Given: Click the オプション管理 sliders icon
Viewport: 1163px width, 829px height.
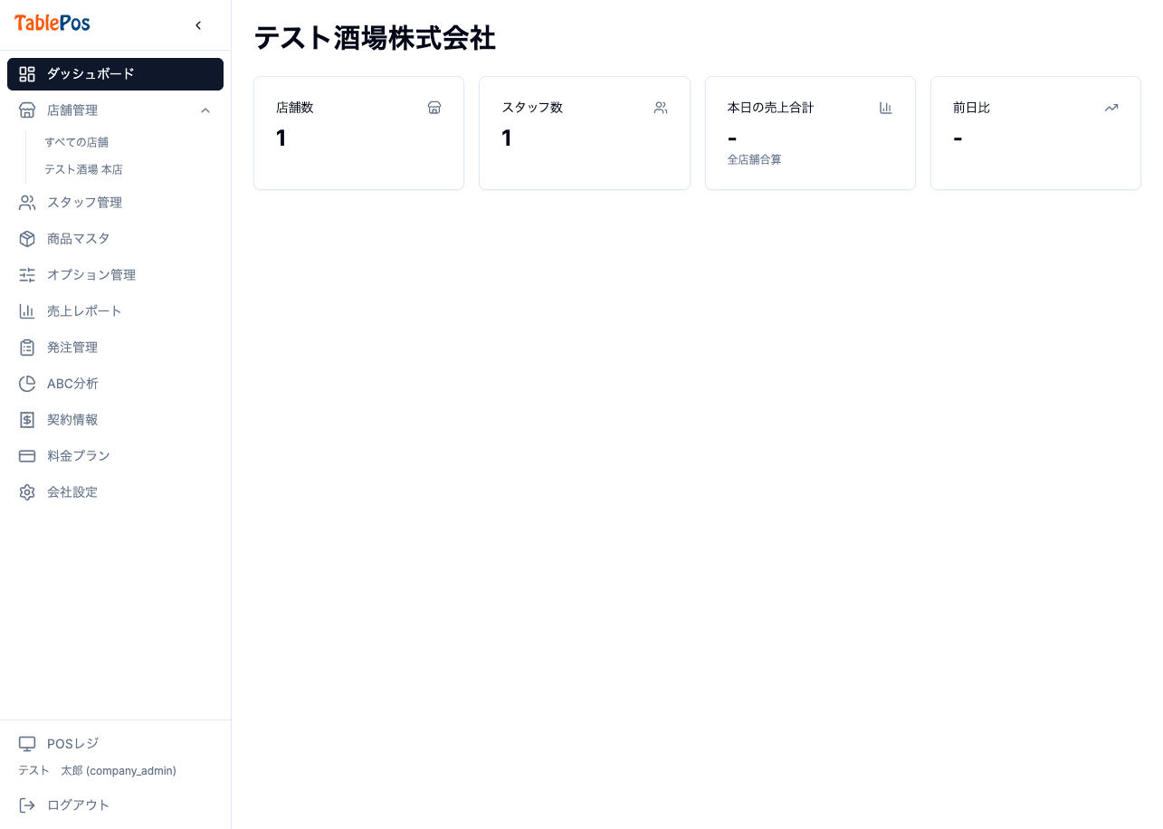Looking at the screenshot, I should click(x=27, y=275).
